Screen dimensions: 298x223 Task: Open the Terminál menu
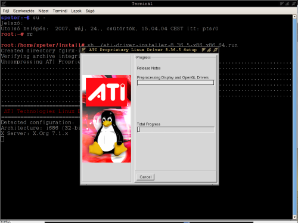pos(60,11)
